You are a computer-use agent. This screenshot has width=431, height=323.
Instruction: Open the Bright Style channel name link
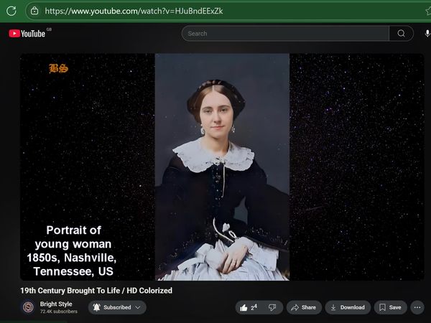(56, 304)
